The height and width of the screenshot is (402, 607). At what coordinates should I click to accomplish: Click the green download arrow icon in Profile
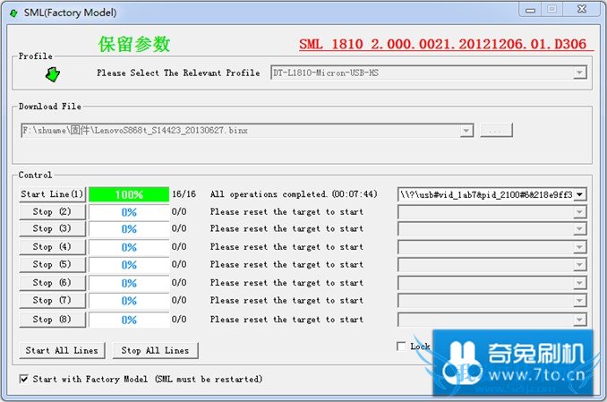tap(53, 74)
